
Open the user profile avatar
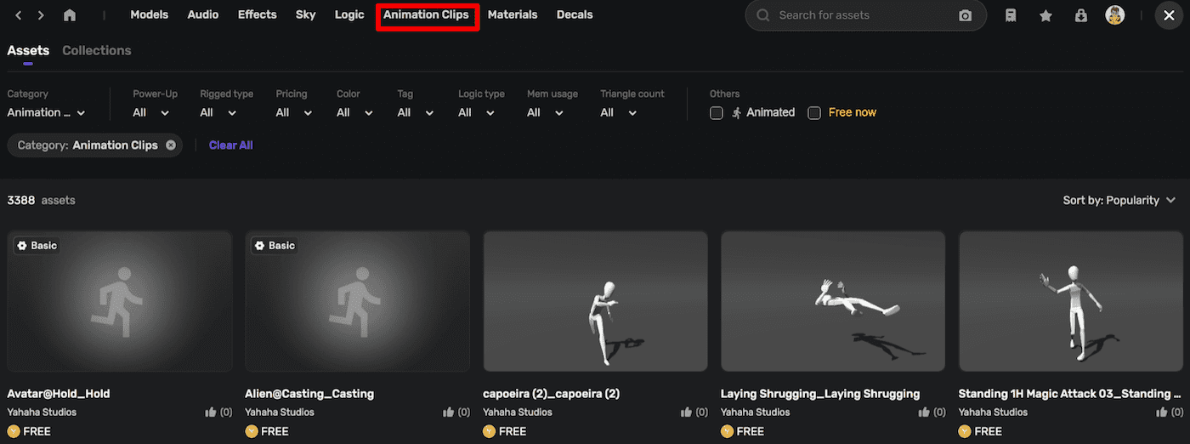[x=1114, y=15]
